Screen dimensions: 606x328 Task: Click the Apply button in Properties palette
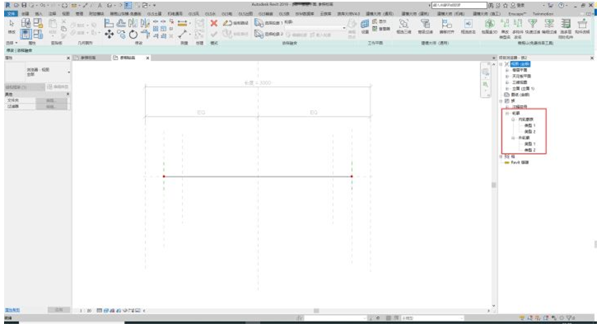click(x=58, y=310)
